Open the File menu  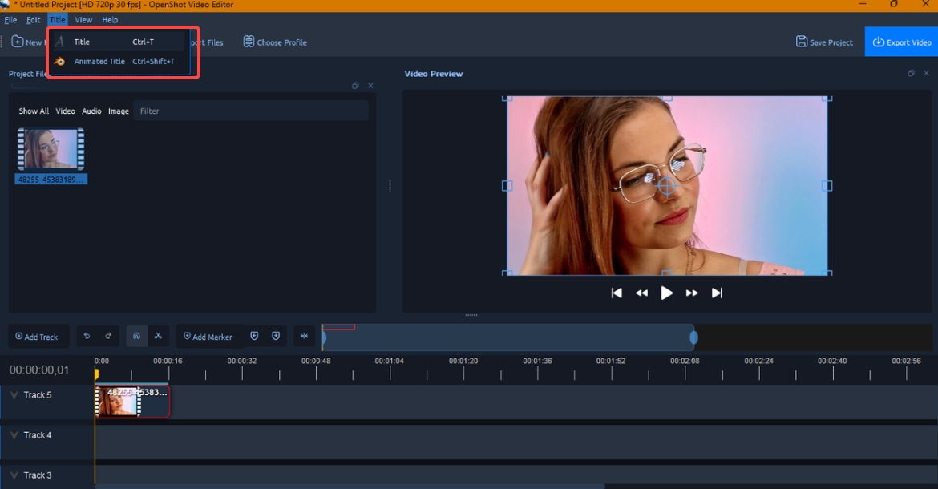(x=10, y=20)
